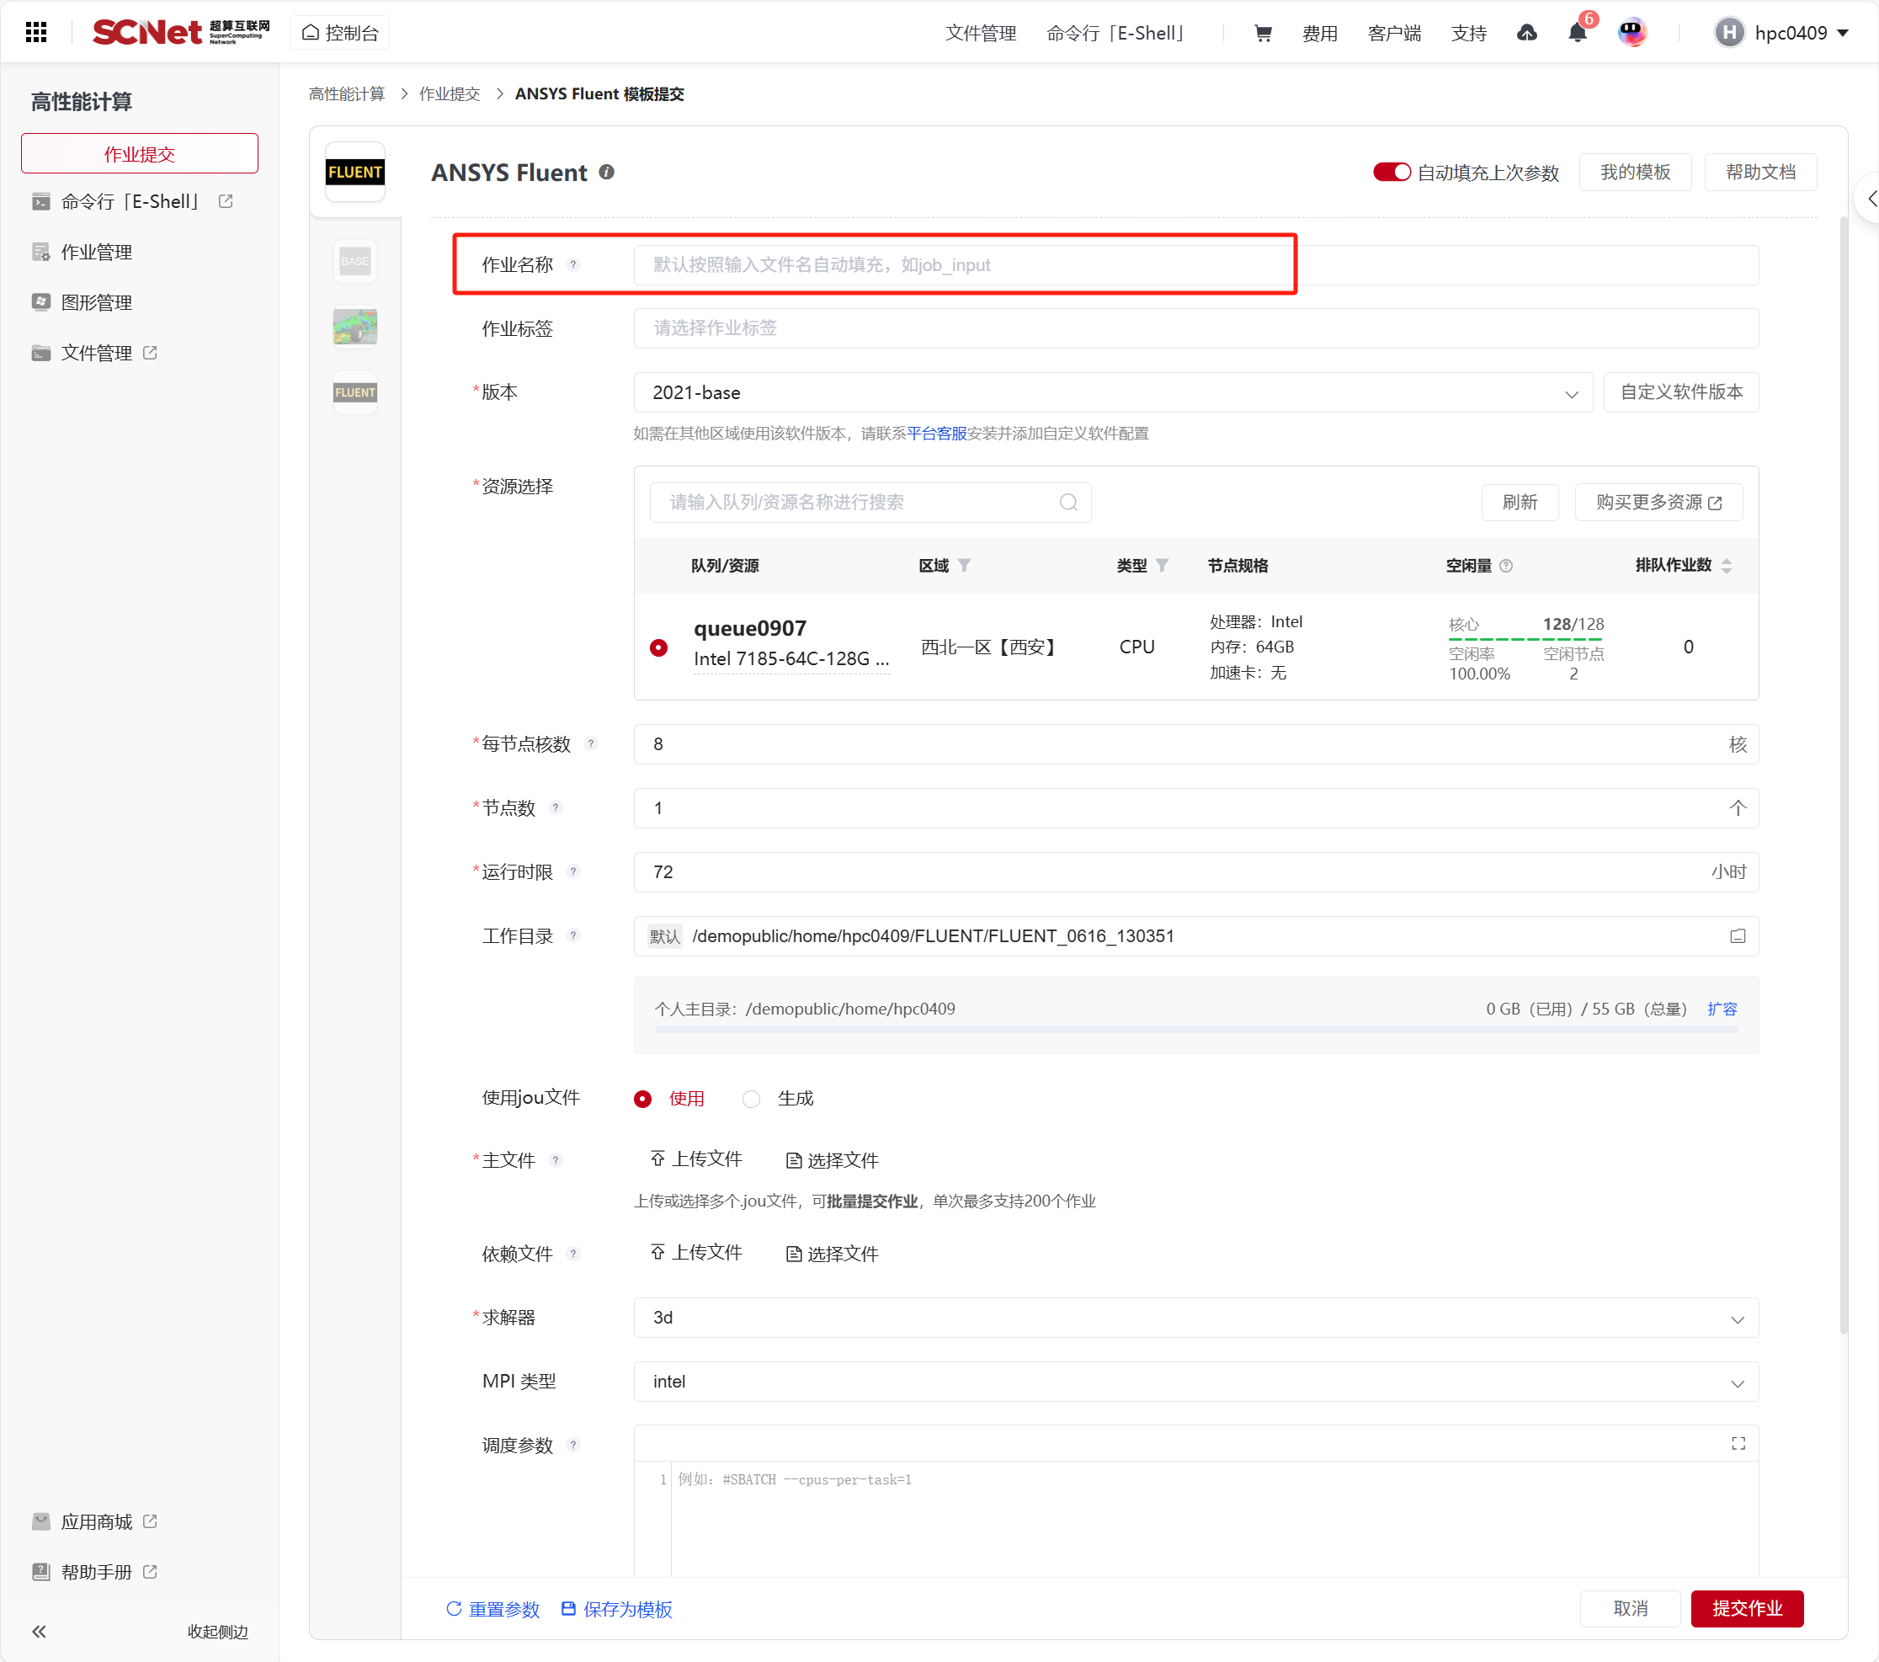Expand the 调度参数 editor fullscreen icon
Viewport: 1879px width, 1662px height.
1738,1444
